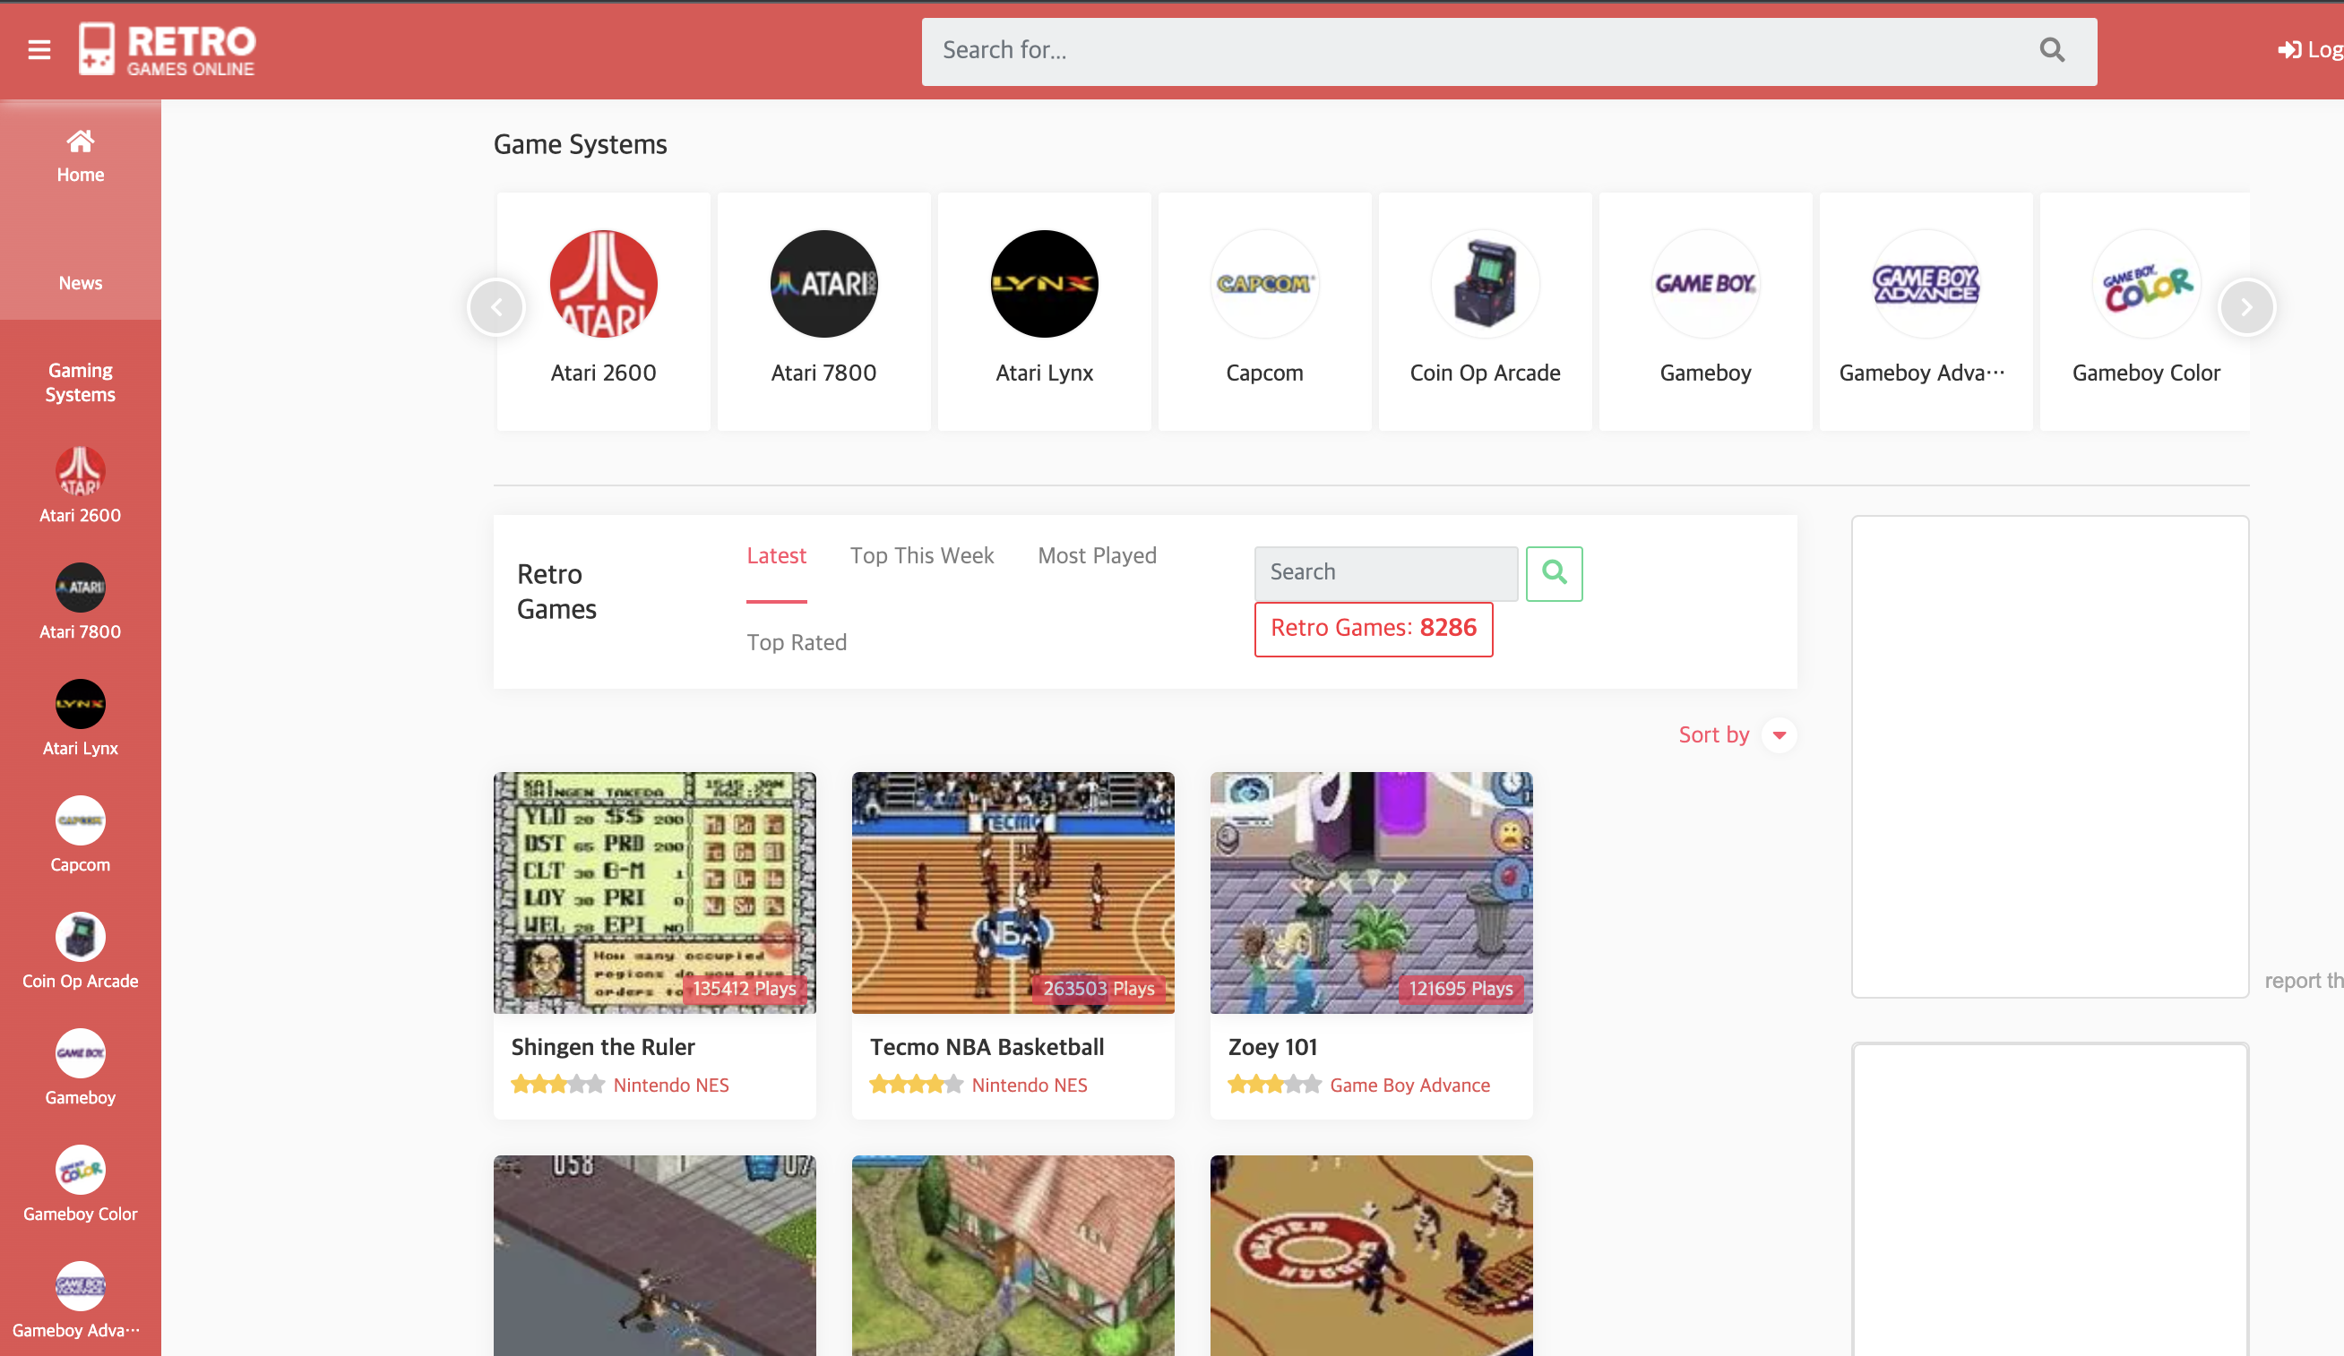
Task: Open Tecmo NBA Basketball game title link
Action: click(x=986, y=1046)
